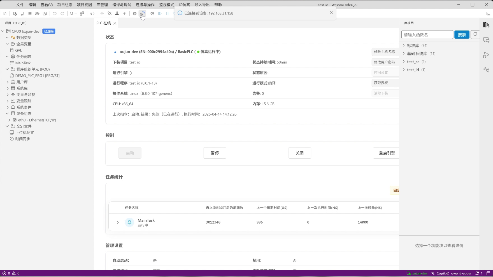493x277 pixels.
Task: Expand the 变量与监视 tree node
Action: tap(7, 95)
